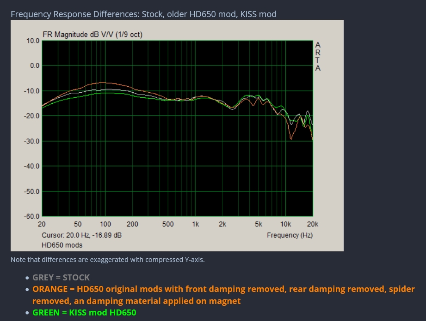The image size is (426, 321).
Task: Click the '-30.0' Y-axis label
Action: click(31, 142)
